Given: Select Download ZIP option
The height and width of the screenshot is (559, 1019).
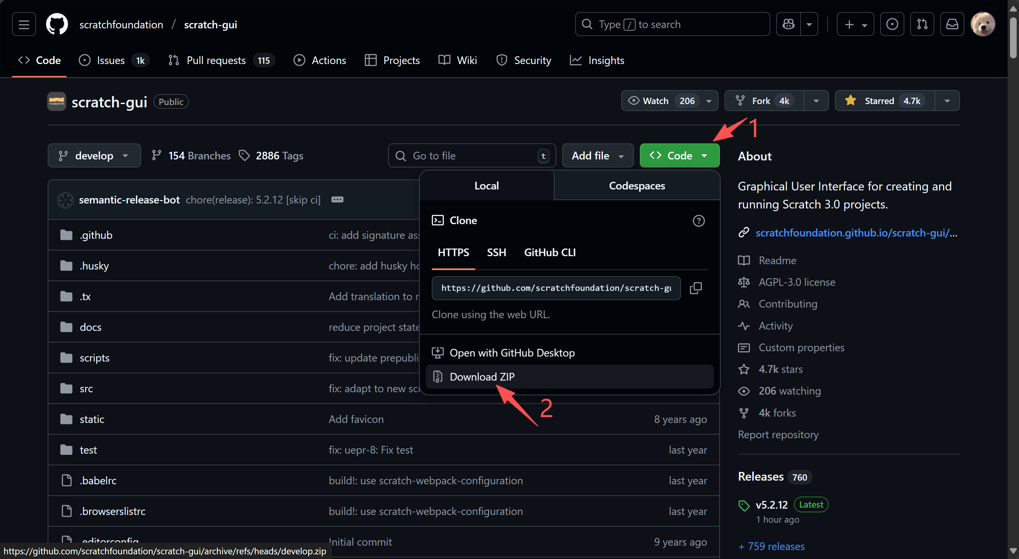Looking at the screenshot, I should click(x=482, y=377).
